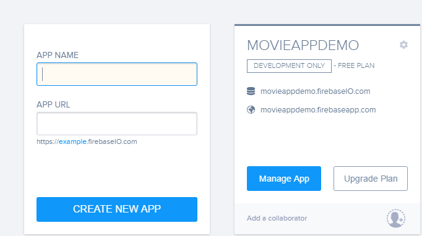The height and width of the screenshot is (236, 422).
Task: Click into the APP URL field
Action: (117, 124)
